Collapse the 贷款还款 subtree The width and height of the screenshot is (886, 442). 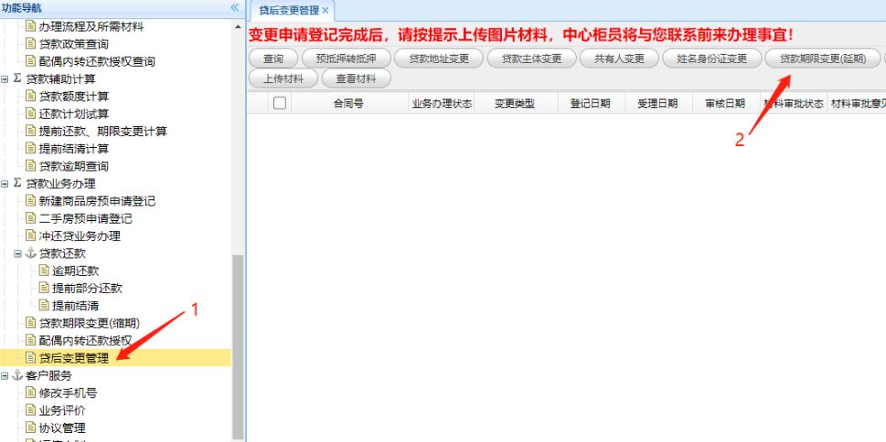click(x=17, y=254)
